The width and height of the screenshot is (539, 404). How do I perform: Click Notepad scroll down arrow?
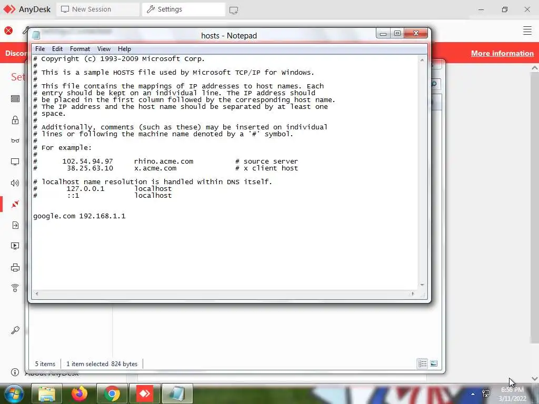[422, 285]
